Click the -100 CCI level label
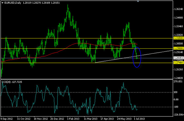 point(176,107)
